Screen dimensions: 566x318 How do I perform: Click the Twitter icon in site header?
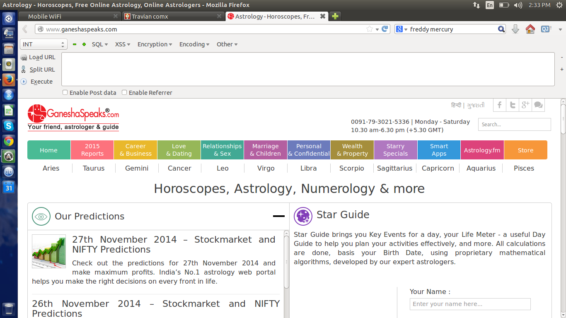[513, 105]
